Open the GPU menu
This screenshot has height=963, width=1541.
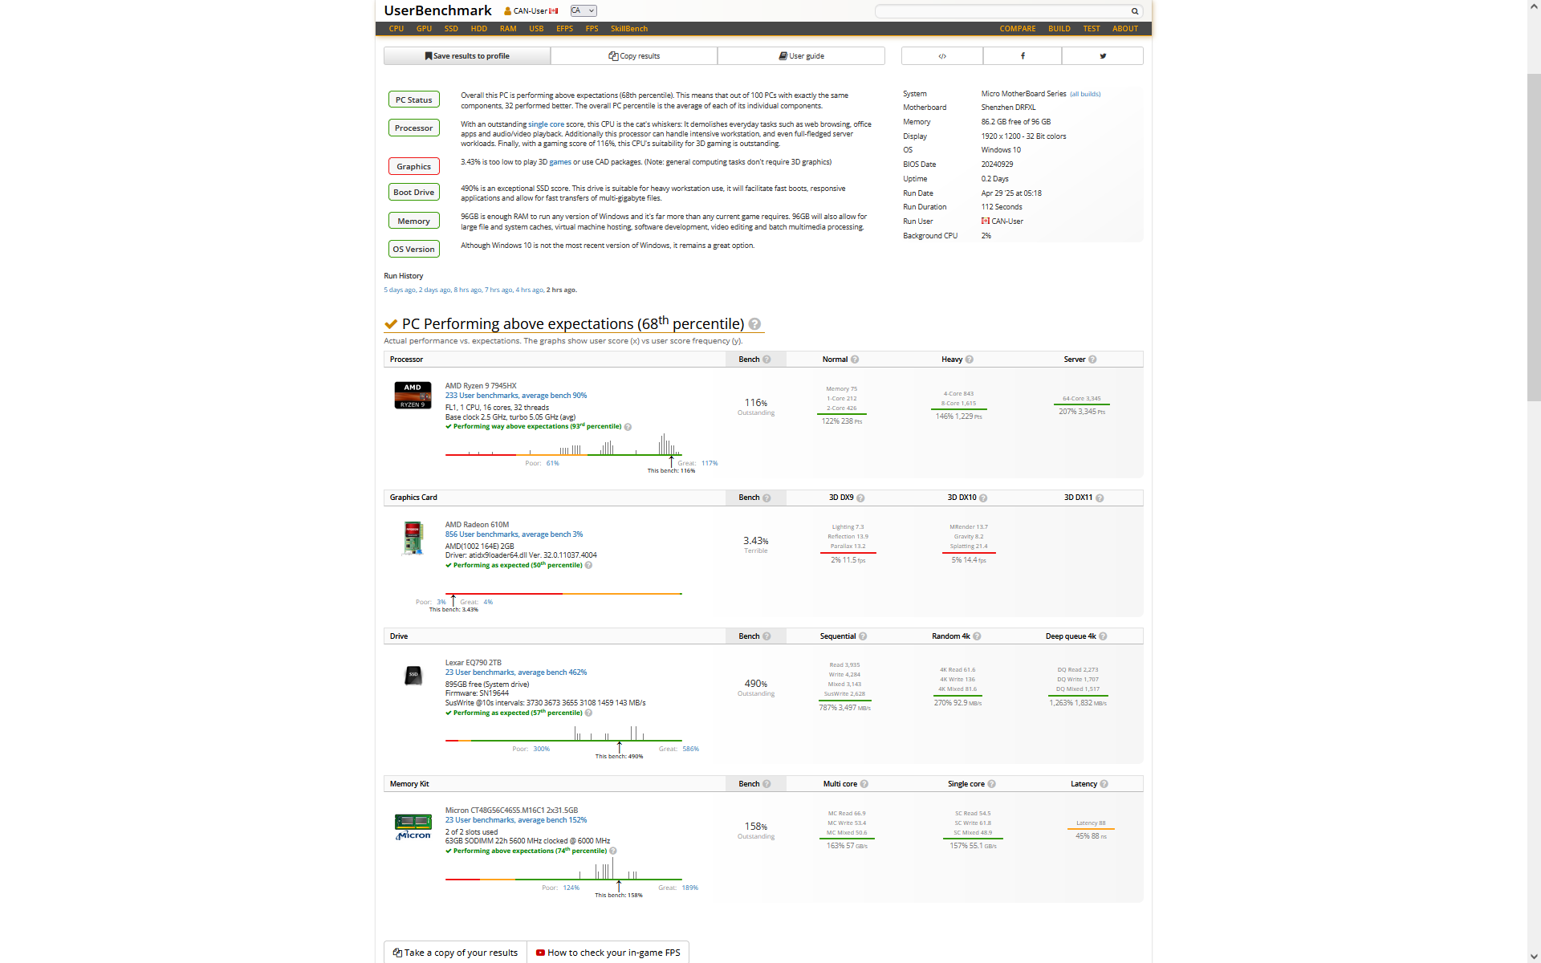[424, 29]
